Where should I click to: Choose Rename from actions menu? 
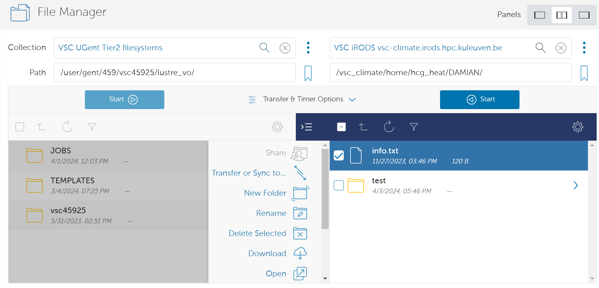(x=281, y=213)
